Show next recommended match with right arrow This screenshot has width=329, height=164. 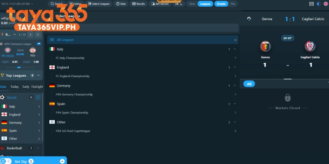pyautogui.click(x=38, y=34)
